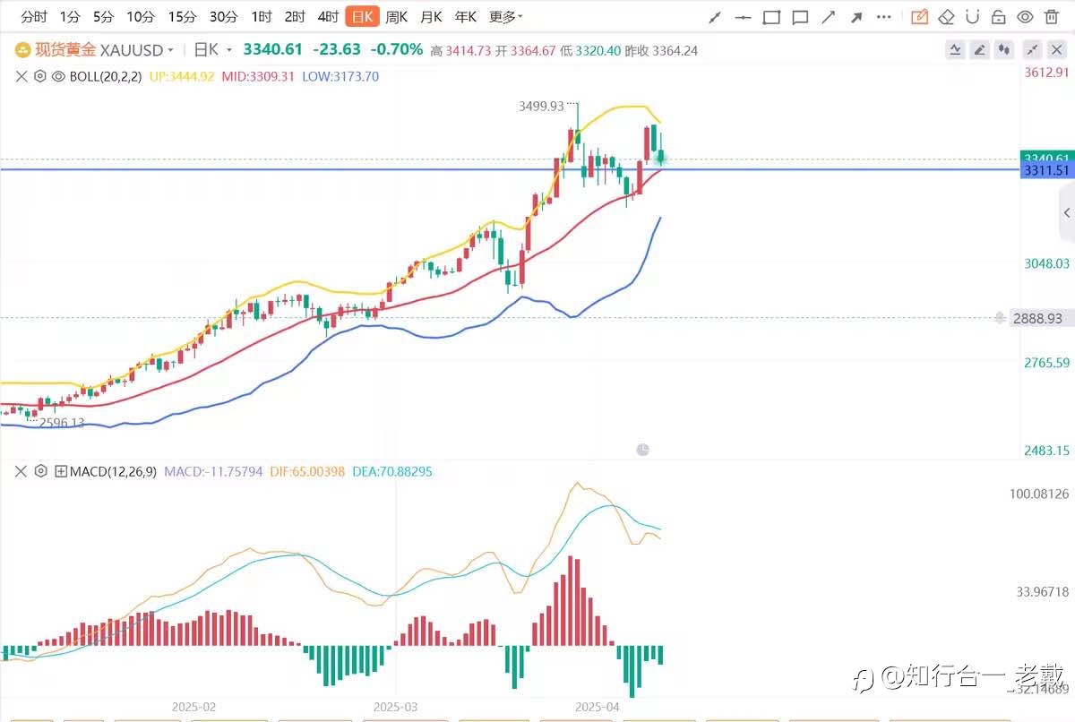
Task: Click the MACD:-11.75794 value
Action: click(215, 470)
